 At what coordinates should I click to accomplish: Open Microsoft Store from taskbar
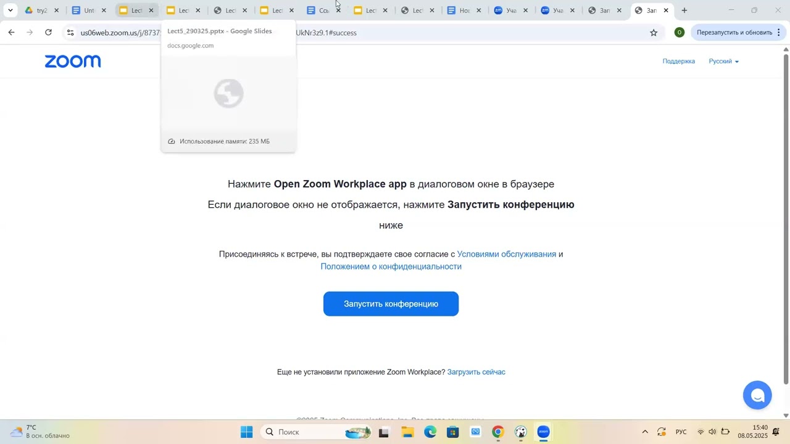[453, 432]
